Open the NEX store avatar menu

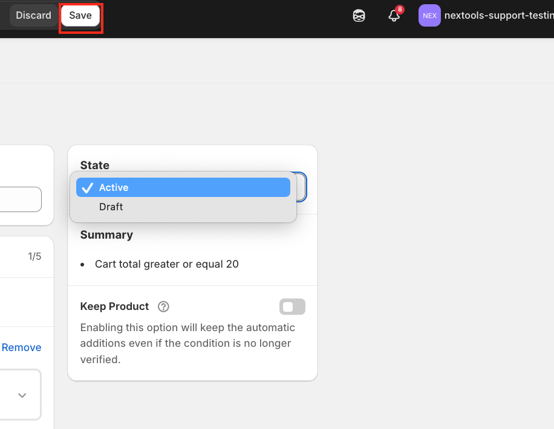coord(429,16)
